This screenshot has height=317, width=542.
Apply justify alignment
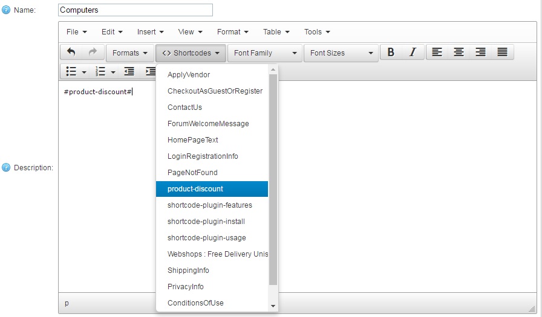click(502, 53)
